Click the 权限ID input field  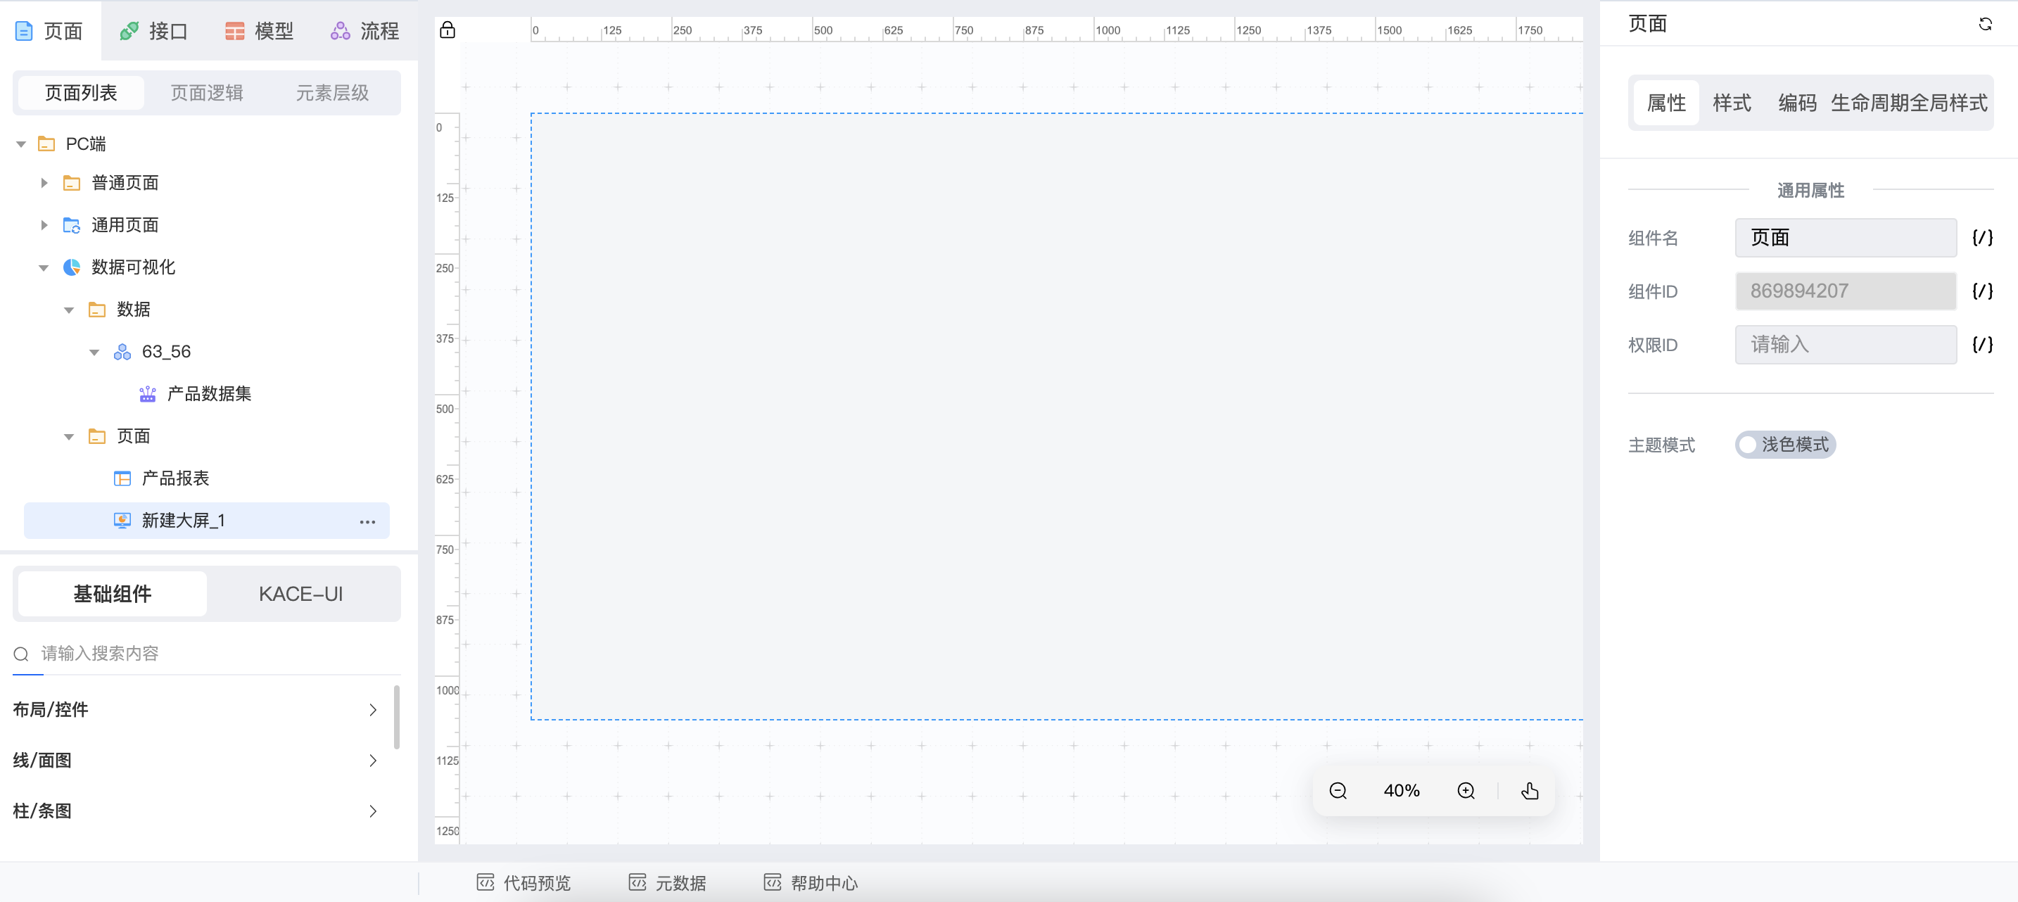[1846, 345]
